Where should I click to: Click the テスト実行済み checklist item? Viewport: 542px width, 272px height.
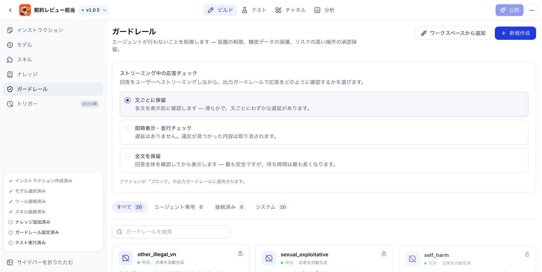(27, 243)
